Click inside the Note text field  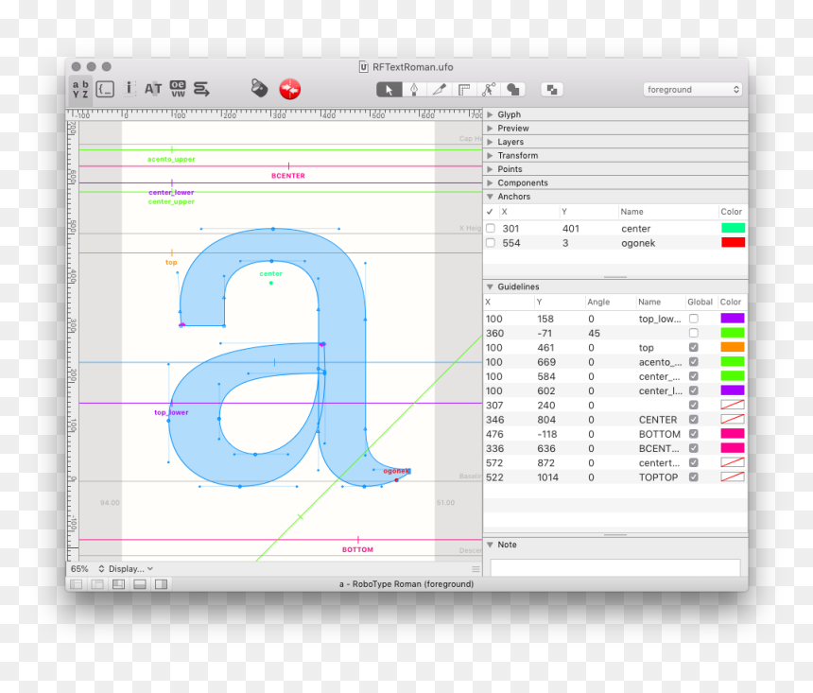click(x=614, y=567)
